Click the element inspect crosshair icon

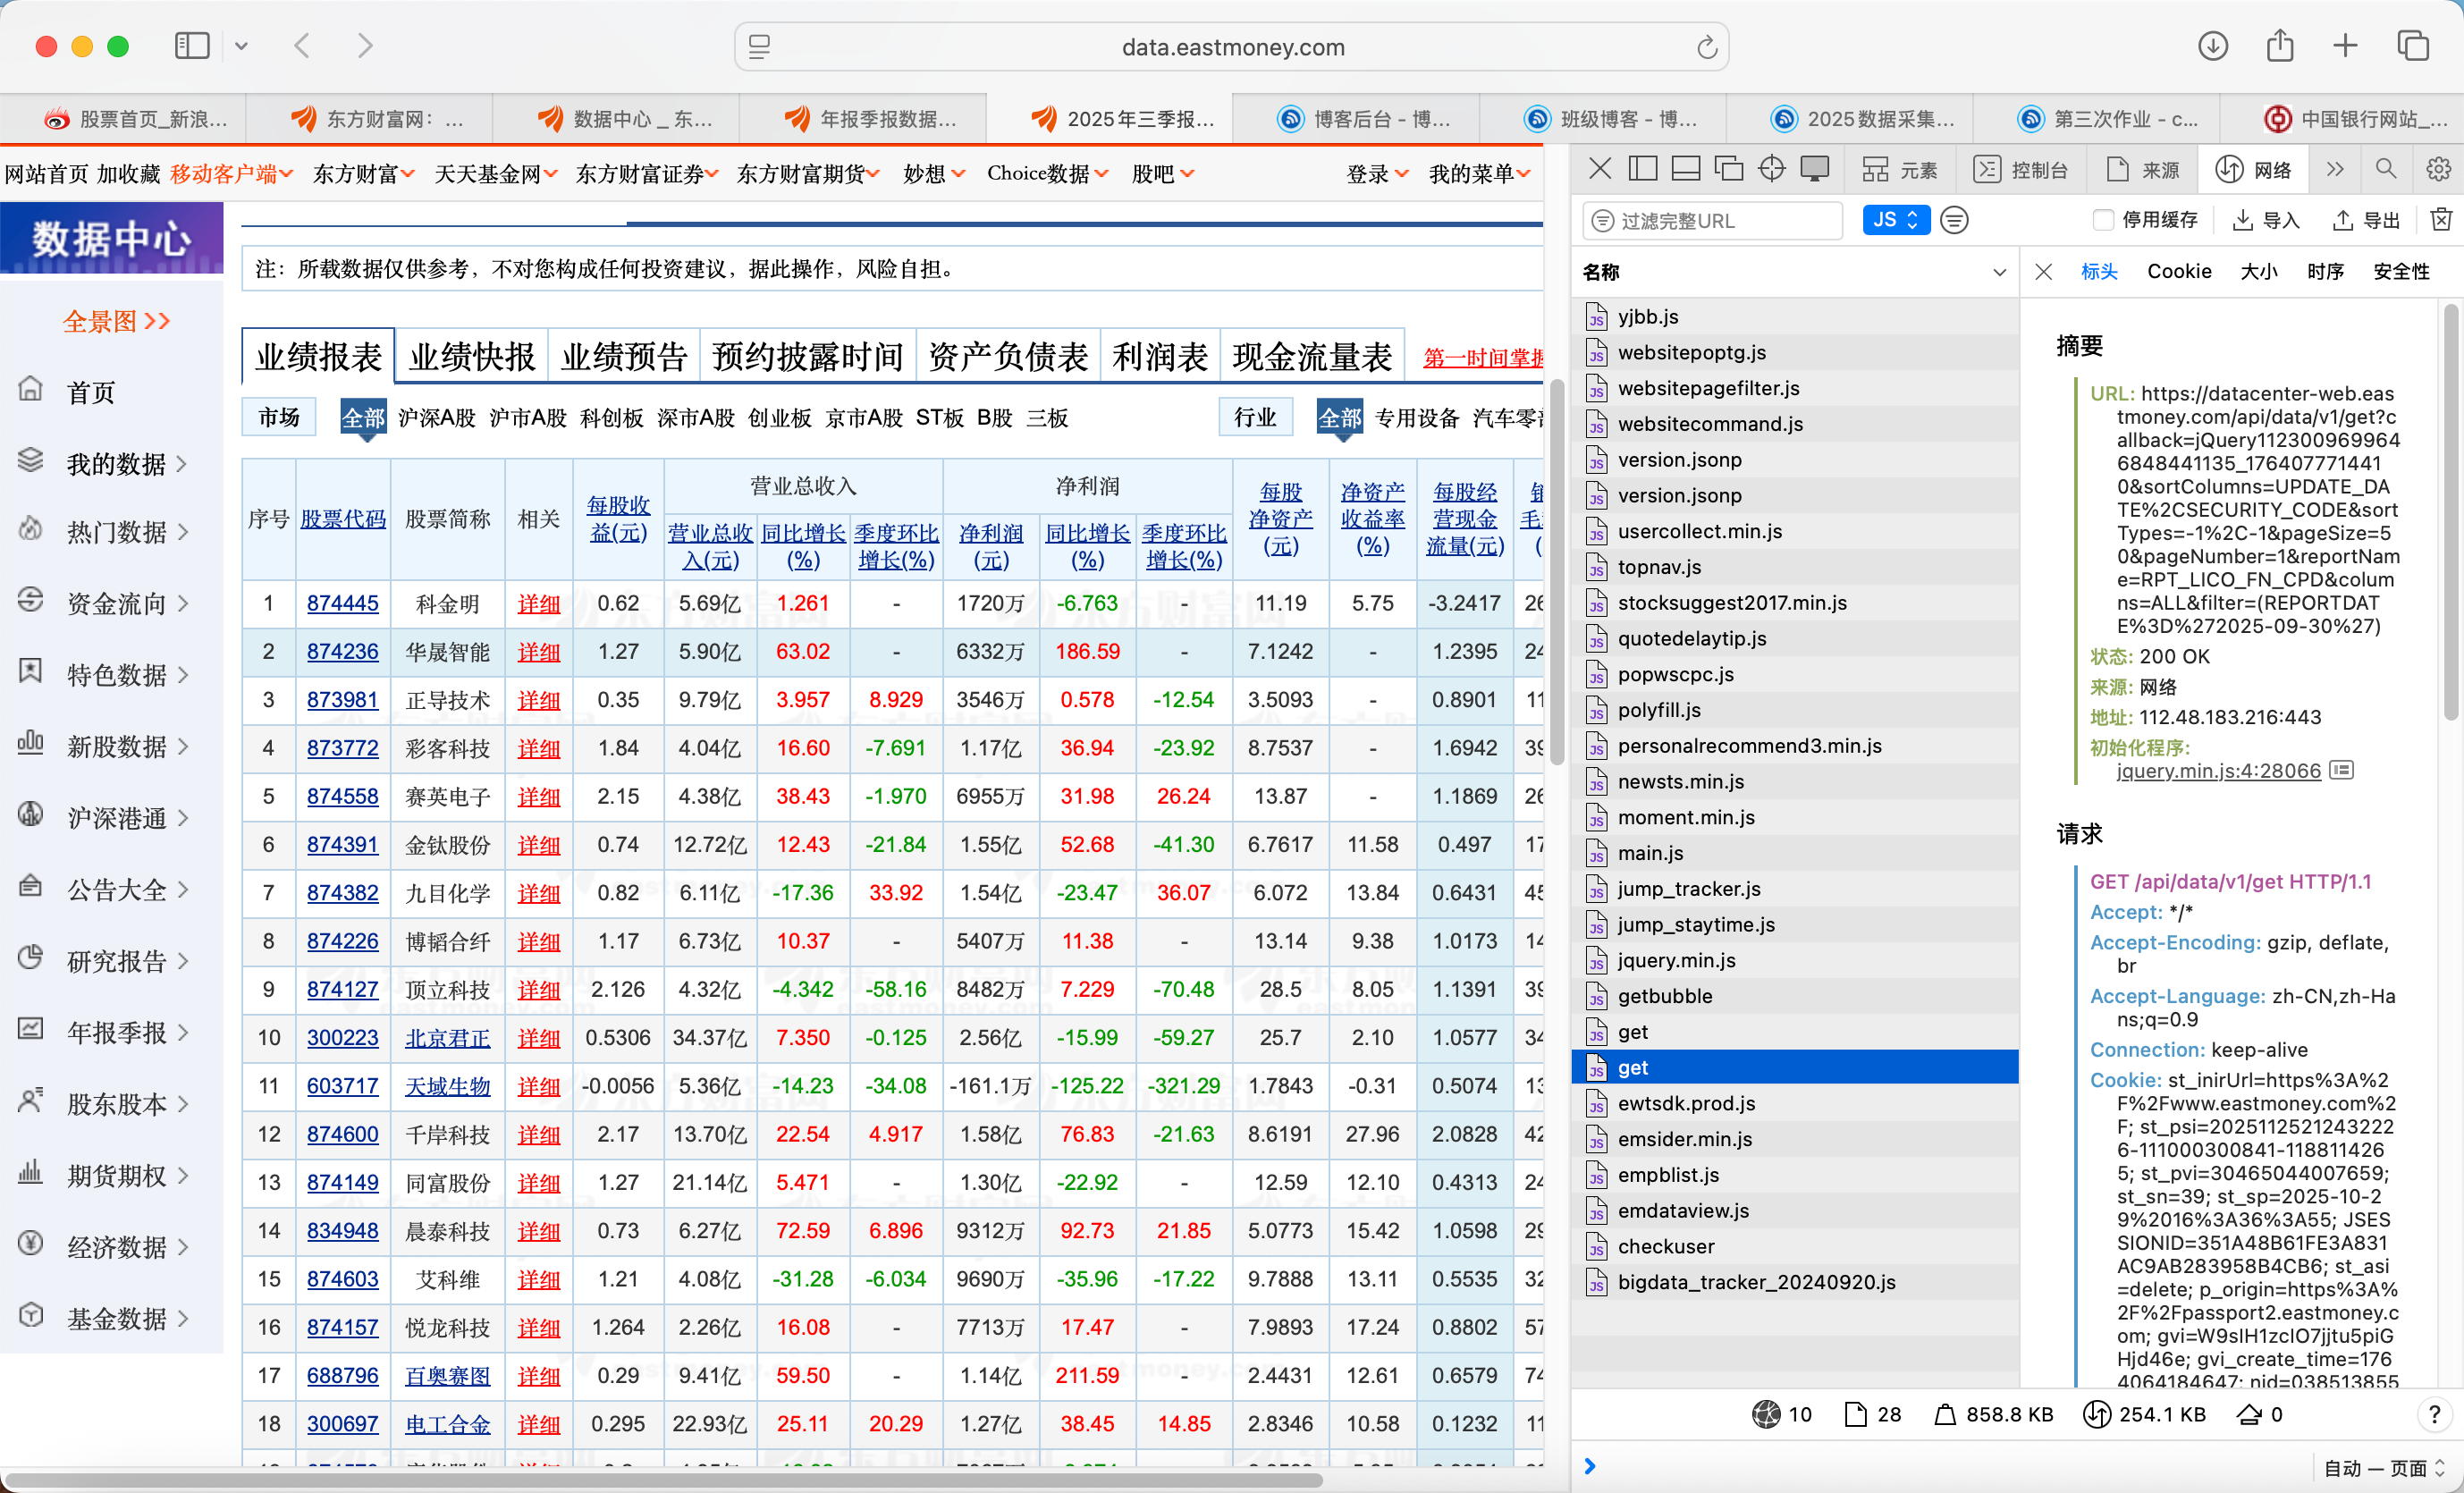1771,169
